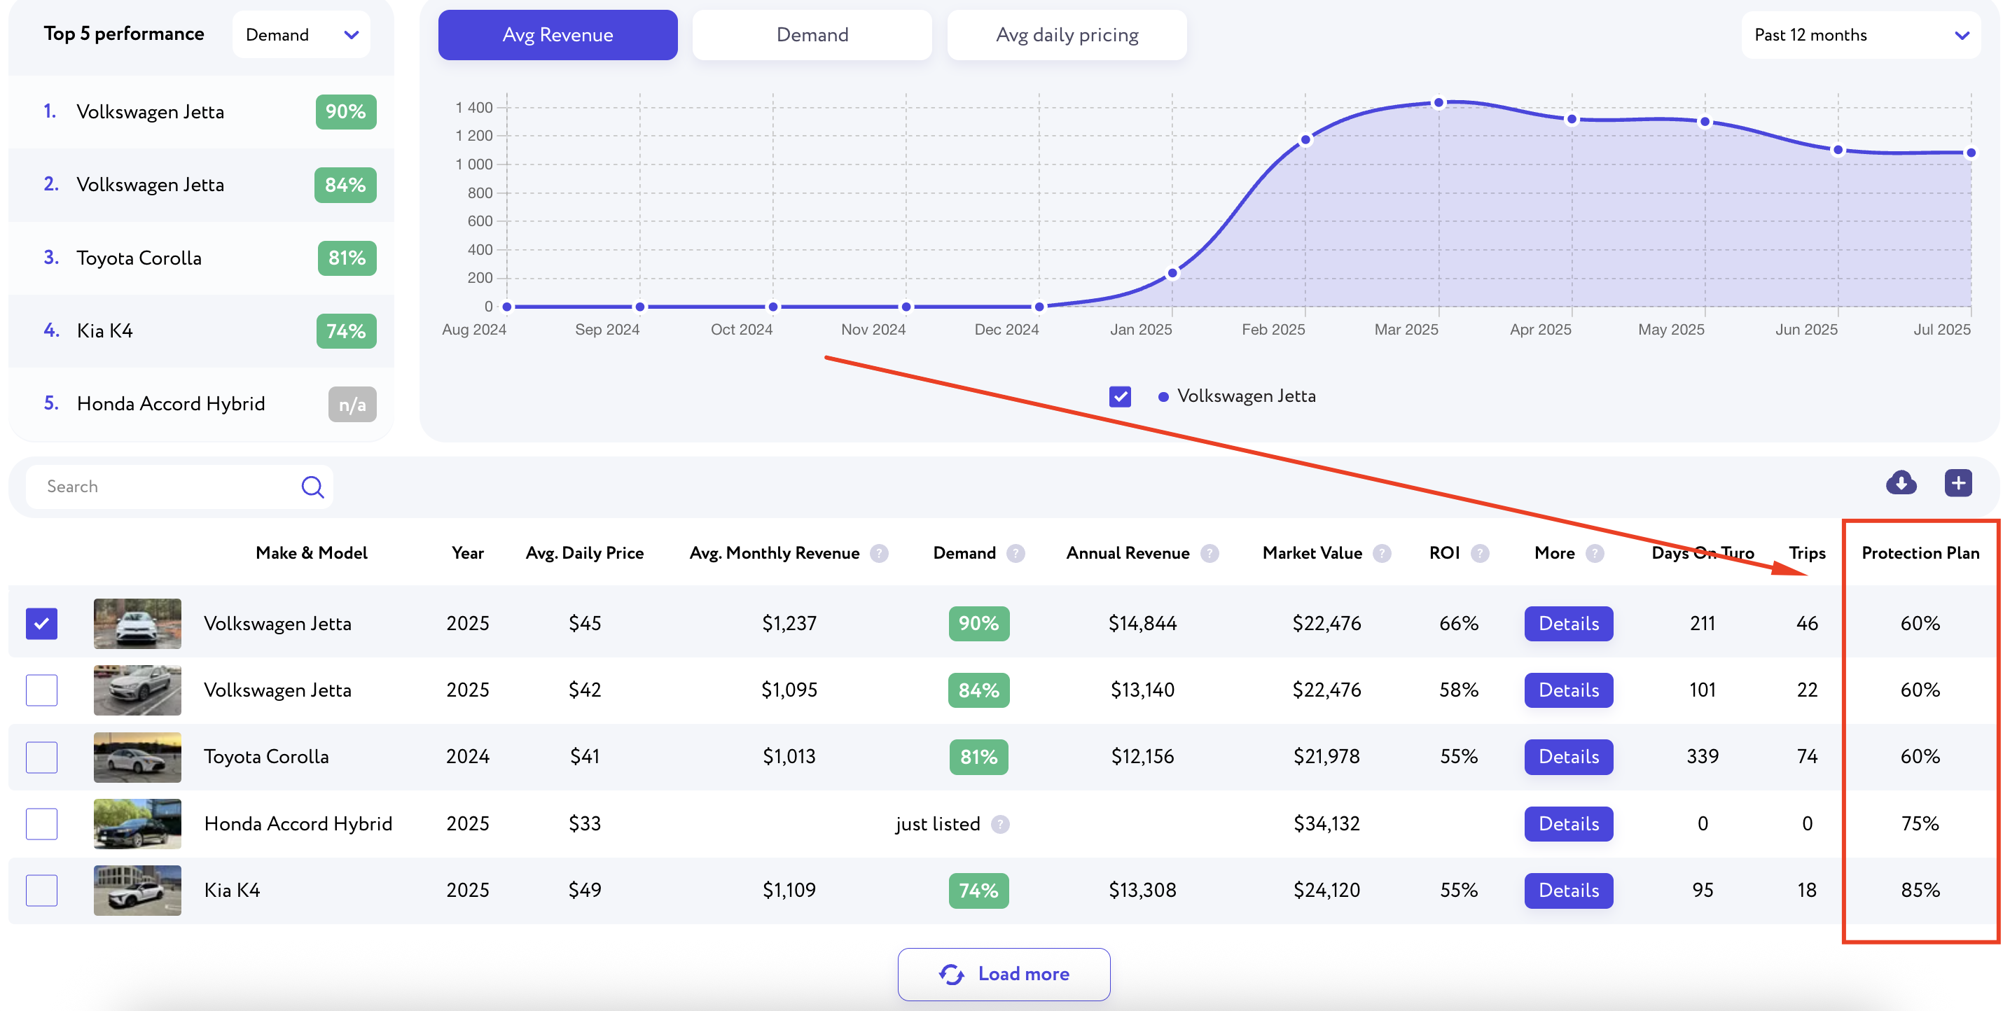Check the $42 Volkswagen Jetta row checkbox
The height and width of the screenshot is (1011, 2003).
pos(42,690)
